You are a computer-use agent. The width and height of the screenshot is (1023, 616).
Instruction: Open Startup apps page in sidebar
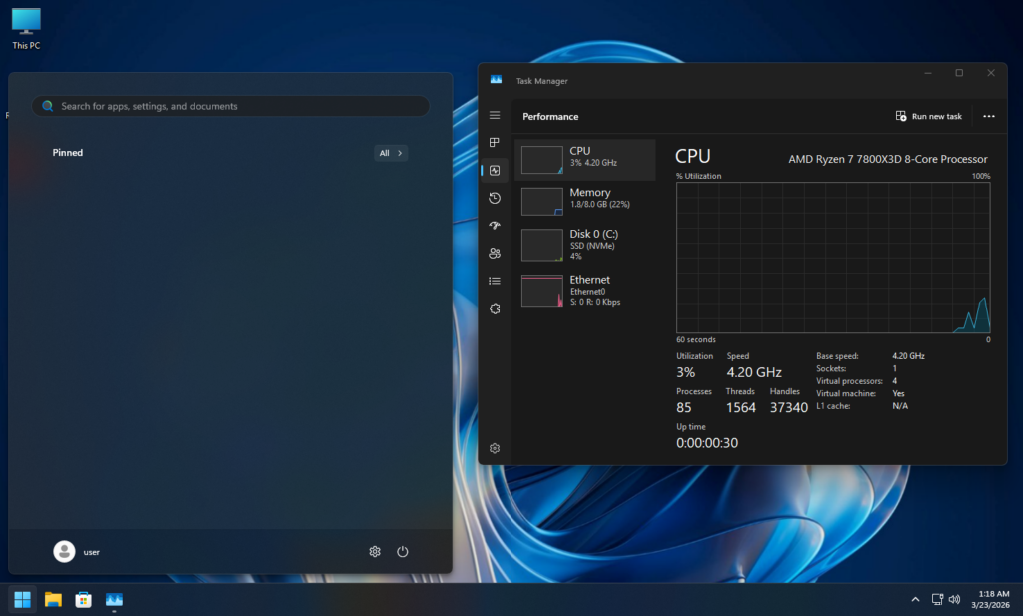pos(495,226)
